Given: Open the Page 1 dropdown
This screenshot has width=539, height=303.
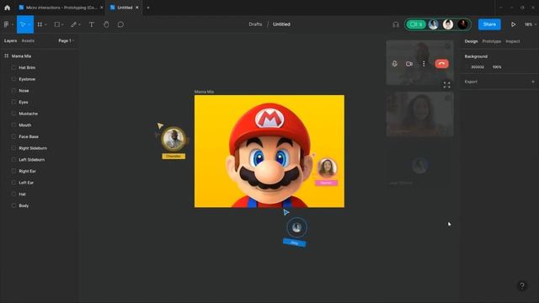Looking at the screenshot, I should point(66,40).
